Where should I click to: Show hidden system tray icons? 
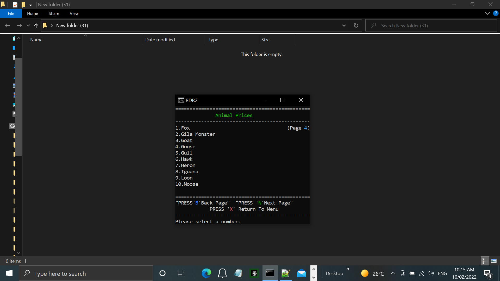[393, 273]
